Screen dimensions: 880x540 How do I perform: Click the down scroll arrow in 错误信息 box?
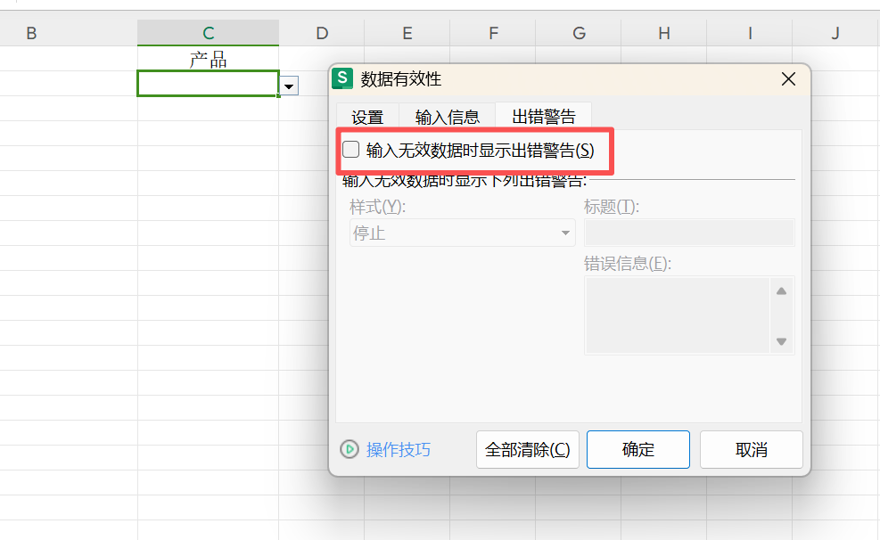pos(781,340)
